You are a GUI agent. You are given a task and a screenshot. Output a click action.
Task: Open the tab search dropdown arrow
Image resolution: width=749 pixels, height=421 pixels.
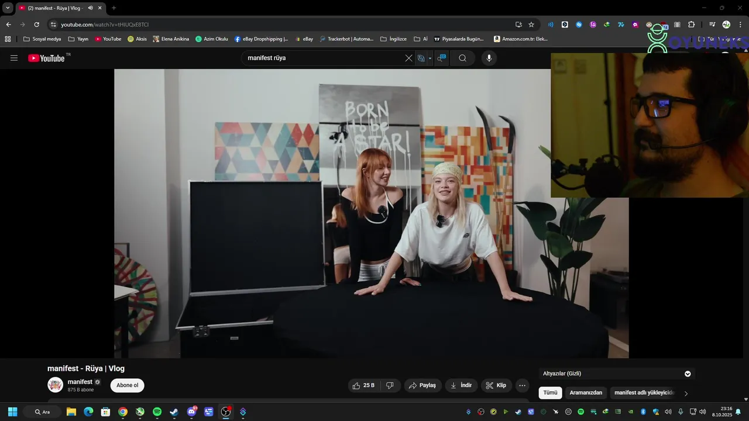8,8
